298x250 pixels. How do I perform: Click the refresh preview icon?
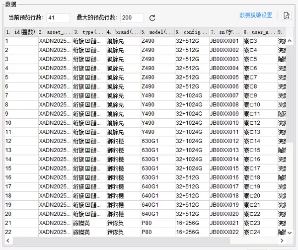[x=152, y=18]
